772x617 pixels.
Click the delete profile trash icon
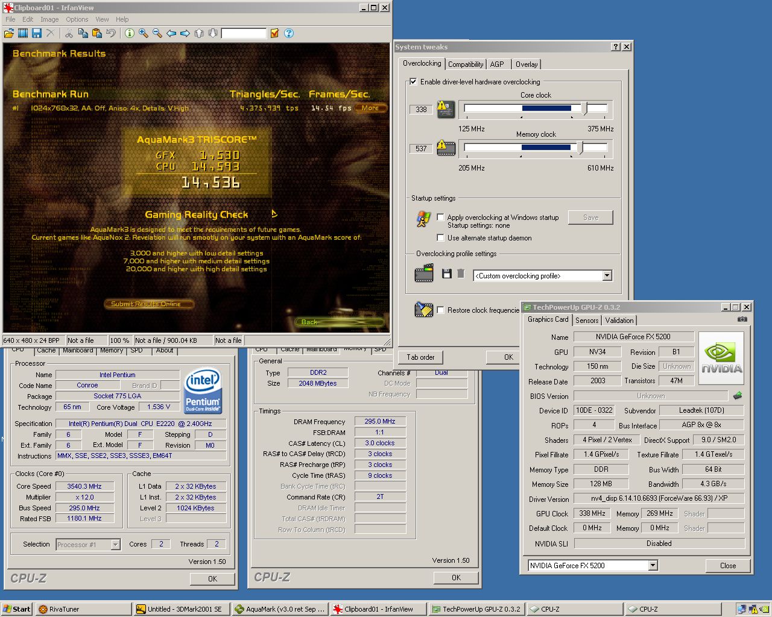pyautogui.click(x=461, y=274)
